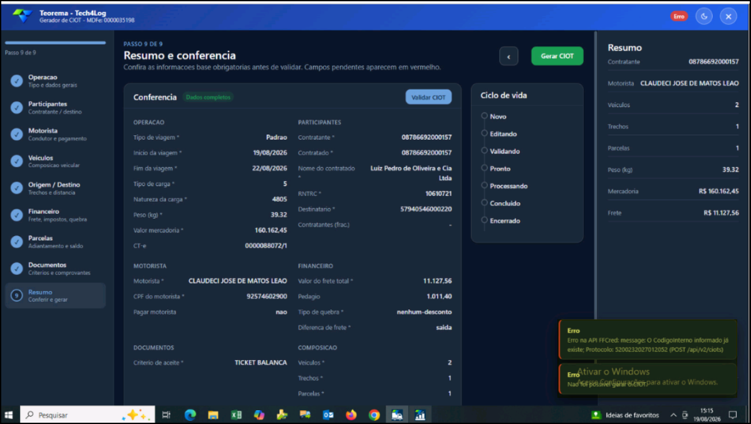Show hidden system tray icons chevron
The width and height of the screenshot is (751, 424).
click(x=673, y=415)
